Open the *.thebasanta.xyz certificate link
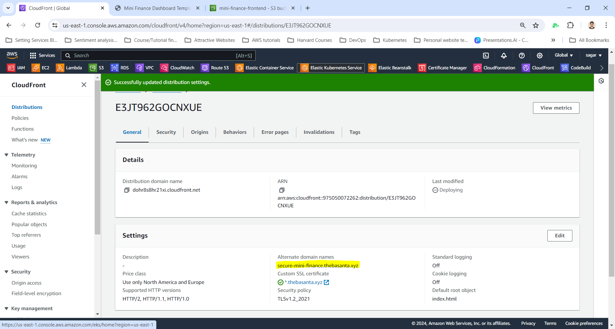 (x=304, y=282)
